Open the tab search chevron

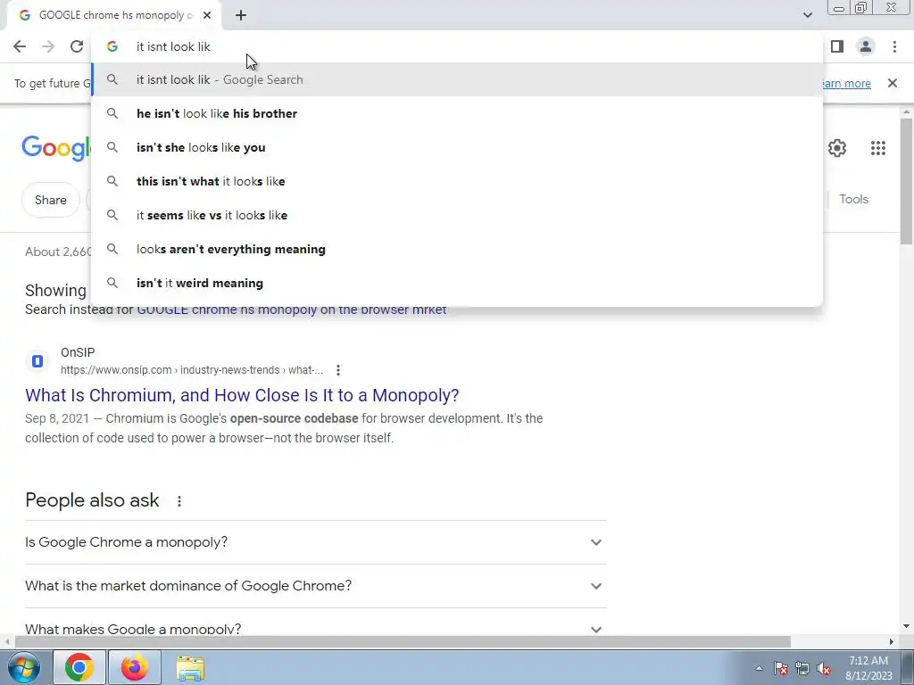tap(807, 15)
